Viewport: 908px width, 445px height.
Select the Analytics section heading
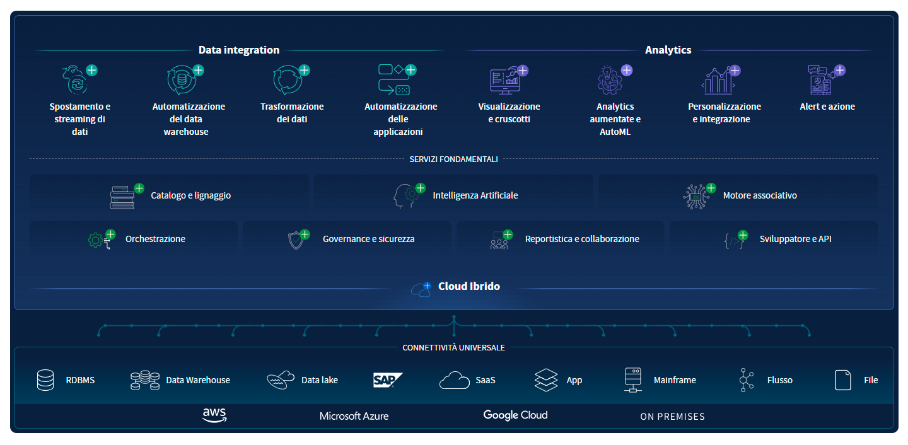[x=668, y=50]
